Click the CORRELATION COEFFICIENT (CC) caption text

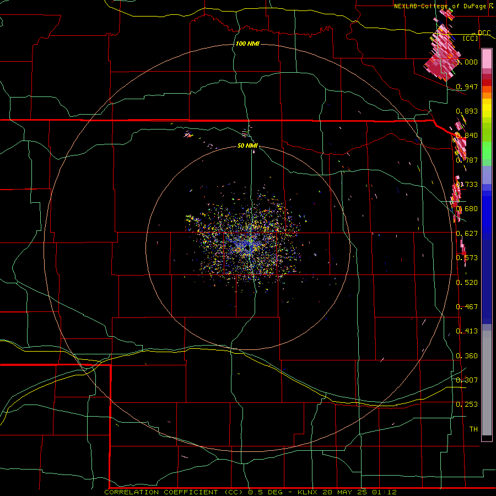(x=175, y=492)
